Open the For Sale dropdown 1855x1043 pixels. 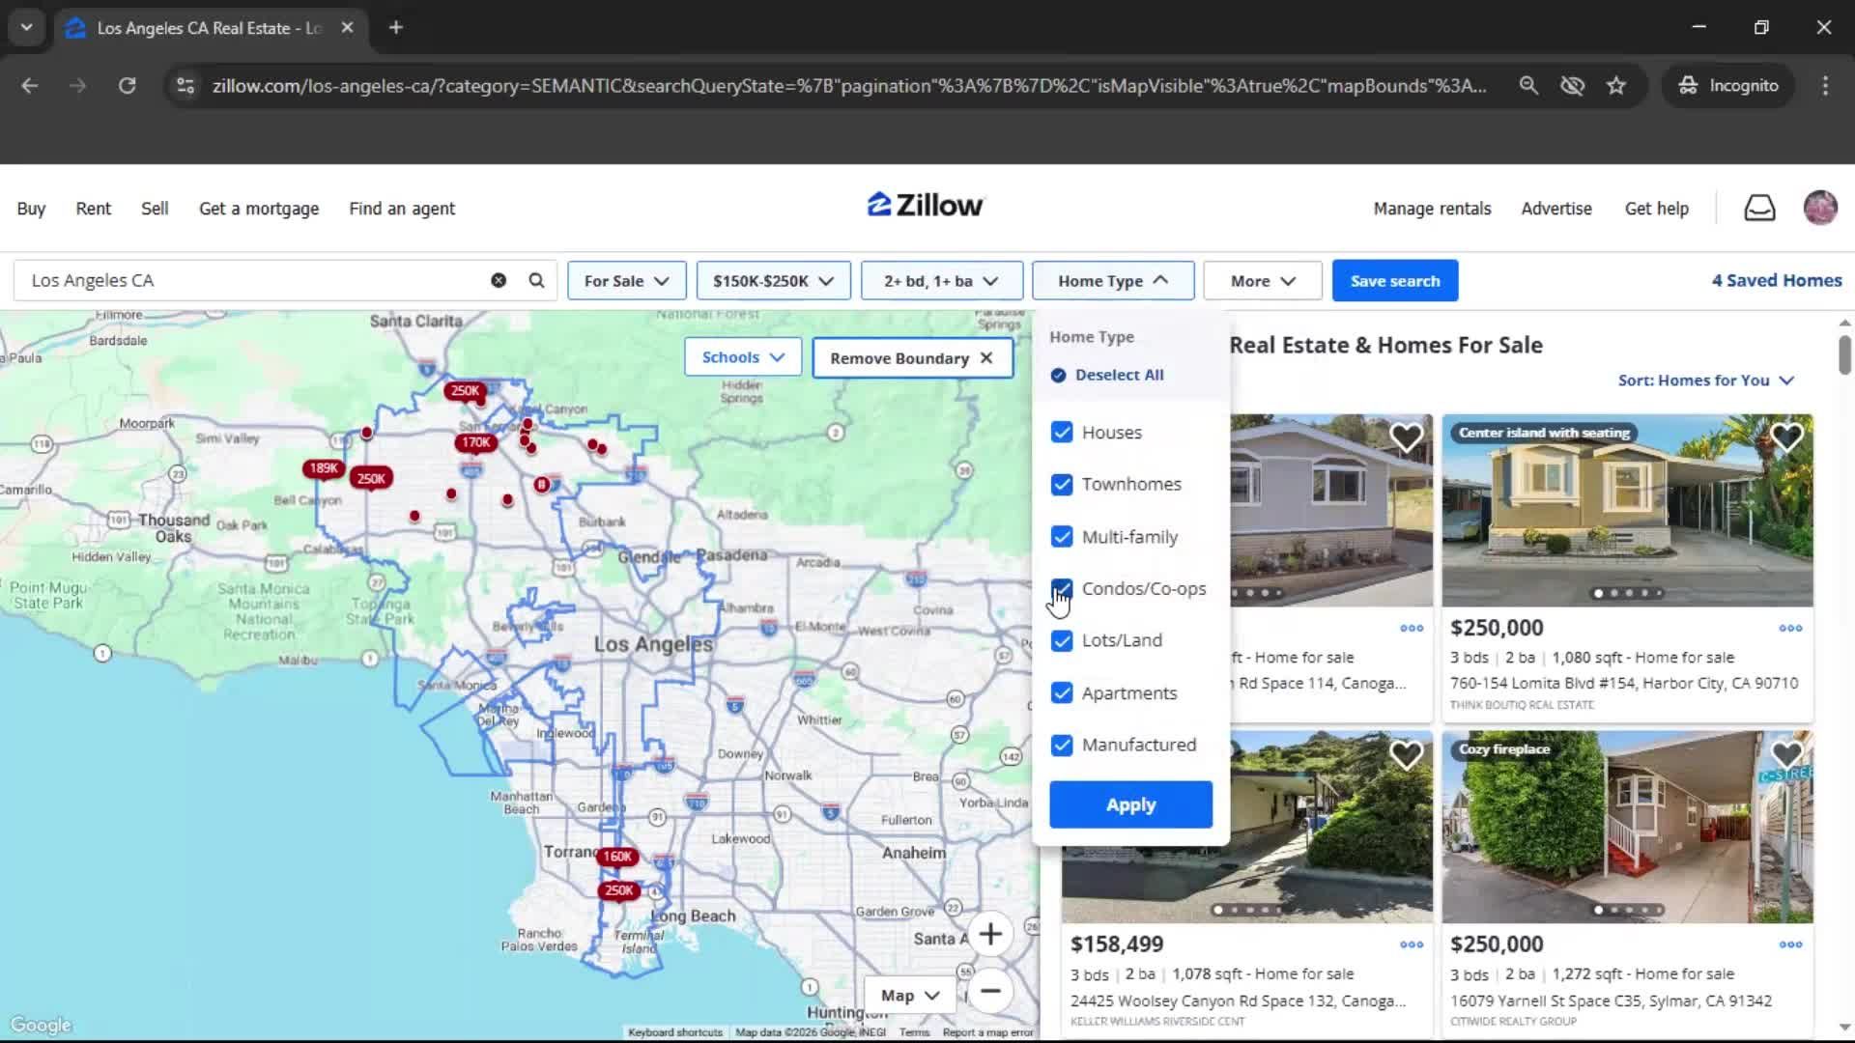click(x=626, y=280)
